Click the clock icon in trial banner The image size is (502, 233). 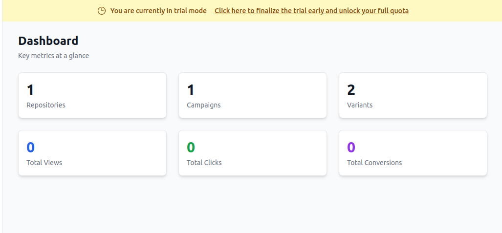tap(102, 11)
